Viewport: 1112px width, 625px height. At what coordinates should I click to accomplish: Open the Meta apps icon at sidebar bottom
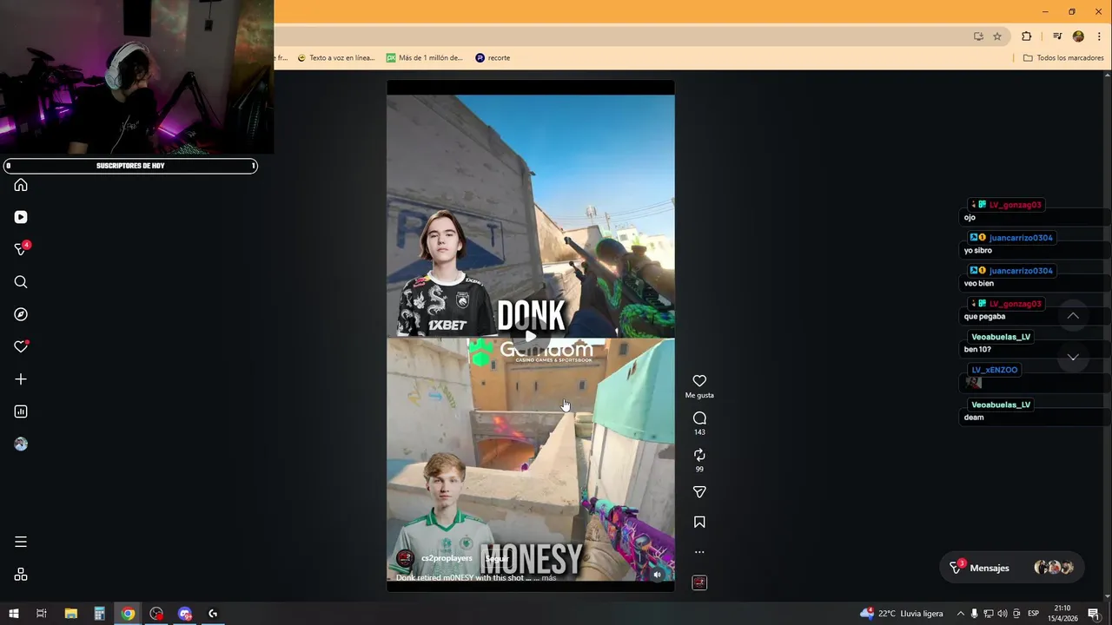point(21,575)
